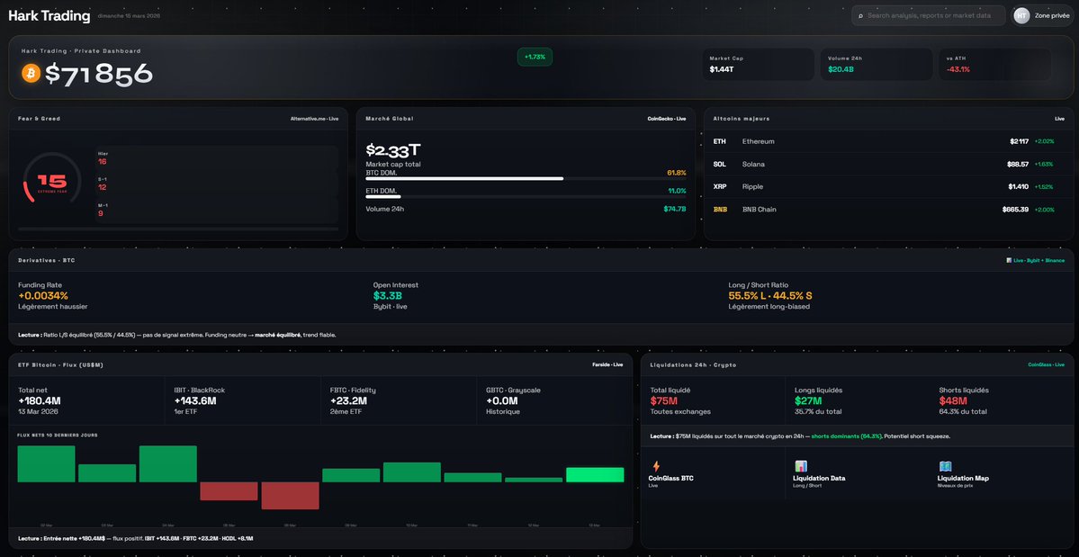Click the $75M total liquidé value
Viewport: 1079px width, 557px height.
pyautogui.click(x=664, y=401)
